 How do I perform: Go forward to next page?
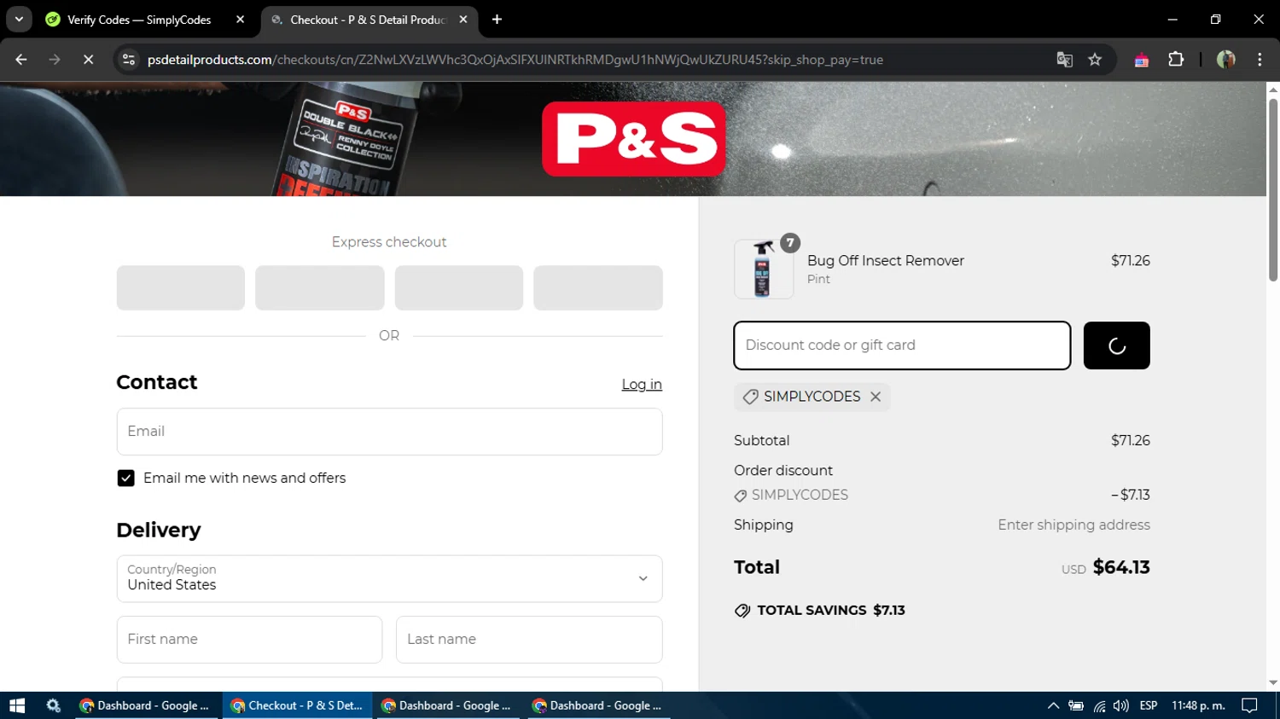click(x=55, y=60)
